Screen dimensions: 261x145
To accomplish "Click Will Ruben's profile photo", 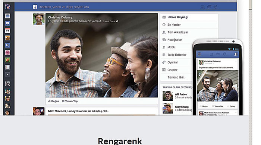I will pos(168,96).
